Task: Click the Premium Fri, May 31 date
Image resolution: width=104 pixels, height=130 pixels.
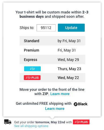Action: pyautogui.click(x=67, y=50)
